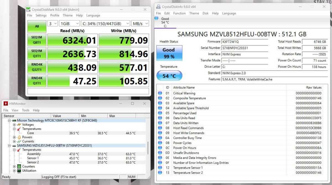
Task: Click the blue orb for Power Cycles row
Action: 160,143
